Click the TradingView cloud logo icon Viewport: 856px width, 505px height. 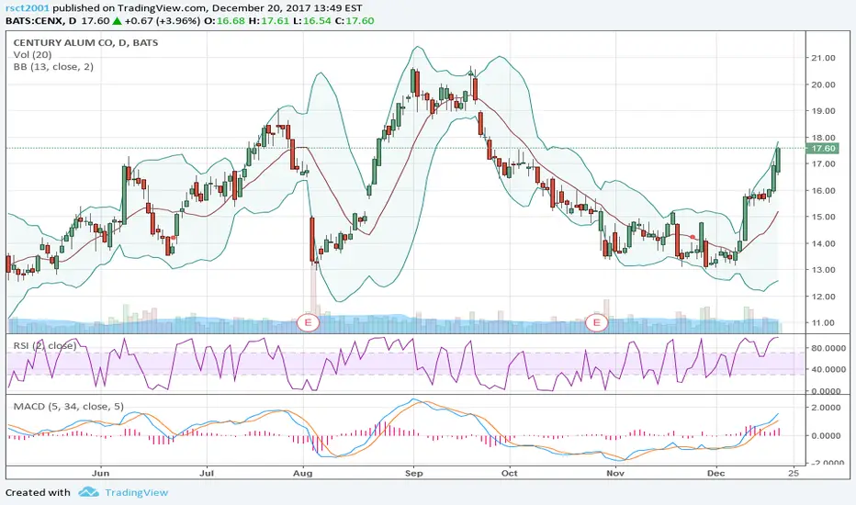coord(88,492)
